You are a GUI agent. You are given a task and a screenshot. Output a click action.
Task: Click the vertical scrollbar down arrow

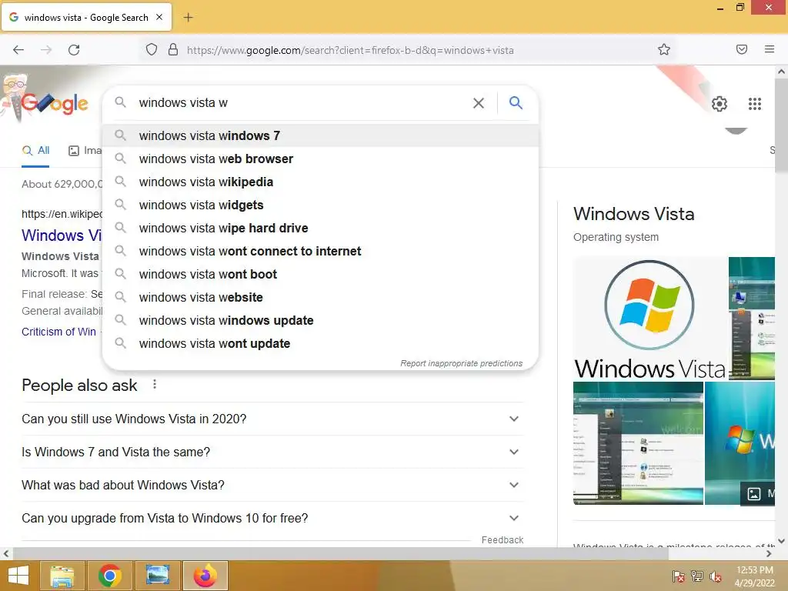point(782,541)
